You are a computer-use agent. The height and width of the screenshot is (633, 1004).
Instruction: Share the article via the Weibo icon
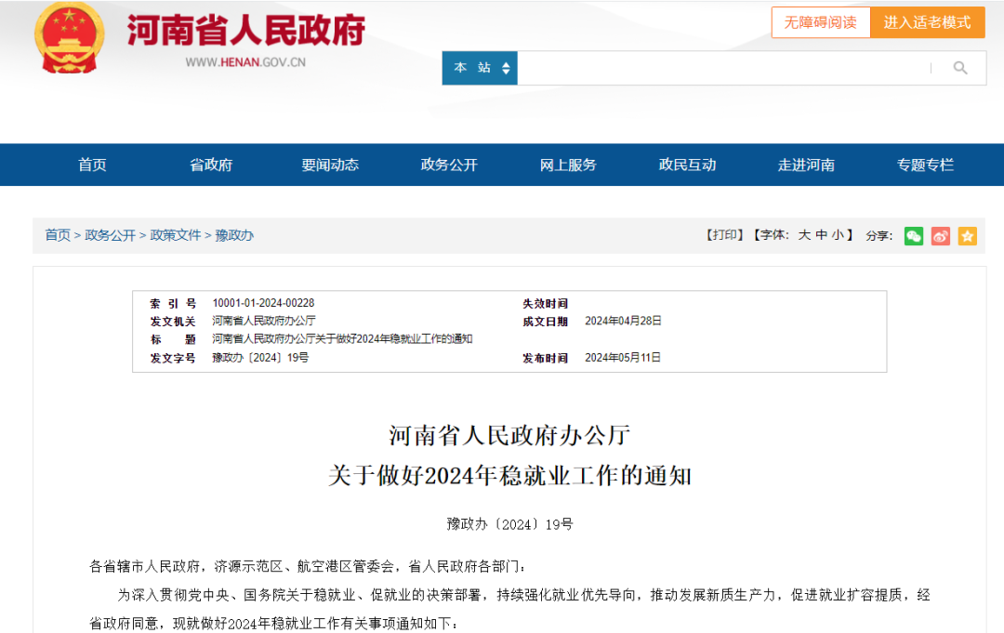tap(940, 236)
